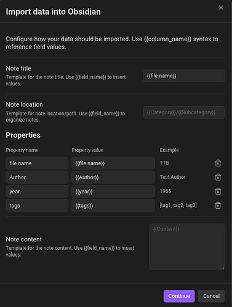Edit the {{Author}} property value field
This screenshot has width=232, height=307.
113,177
